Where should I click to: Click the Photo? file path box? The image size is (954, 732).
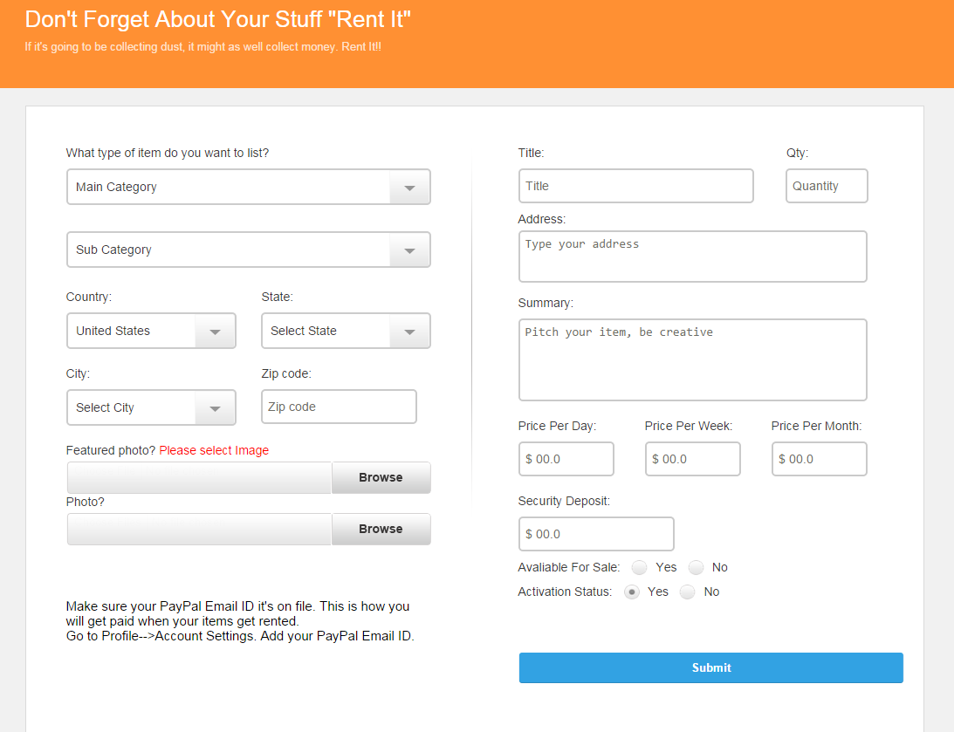pos(200,529)
